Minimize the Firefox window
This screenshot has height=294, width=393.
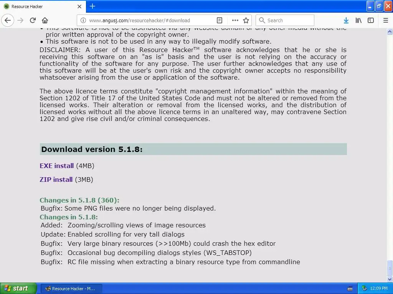click(x=370, y=6)
